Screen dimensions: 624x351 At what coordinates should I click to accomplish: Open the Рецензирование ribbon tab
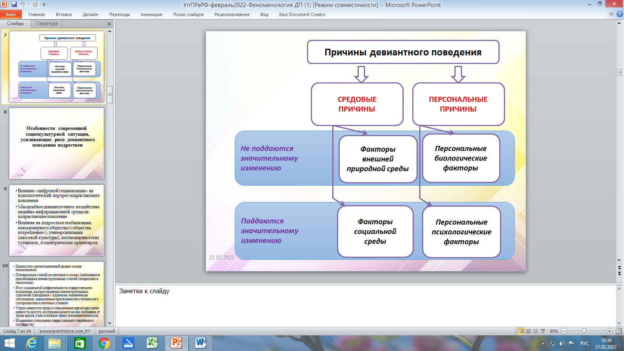(232, 14)
